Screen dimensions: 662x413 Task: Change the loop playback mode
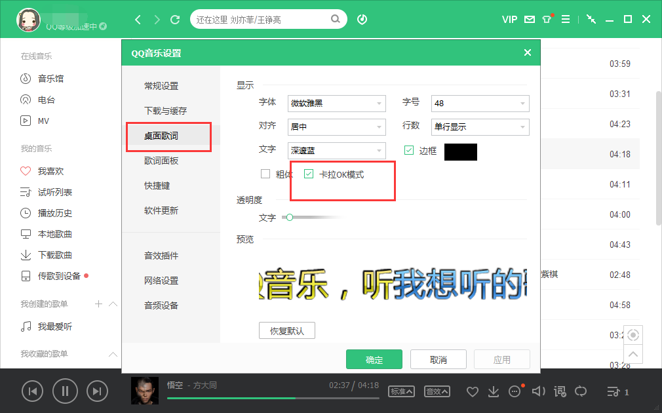coord(581,391)
